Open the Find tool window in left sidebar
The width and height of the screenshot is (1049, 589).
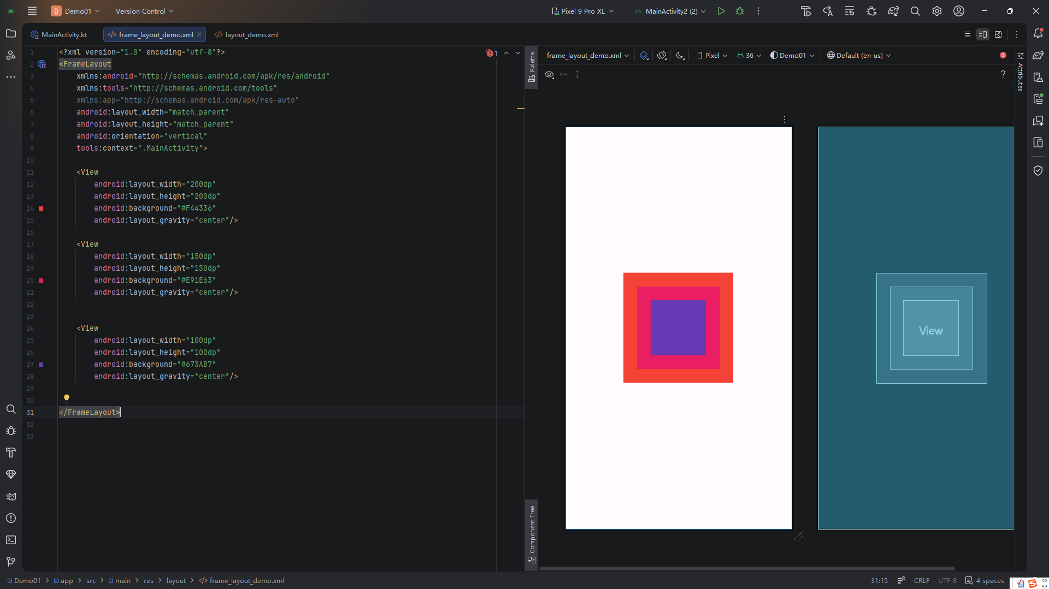coord(11,409)
